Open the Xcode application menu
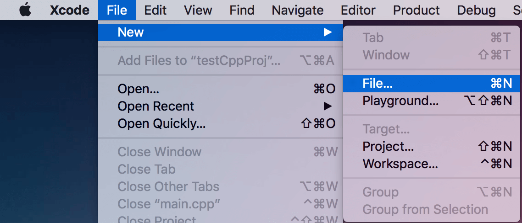Image resolution: width=522 pixels, height=223 pixels. (69, 10)
